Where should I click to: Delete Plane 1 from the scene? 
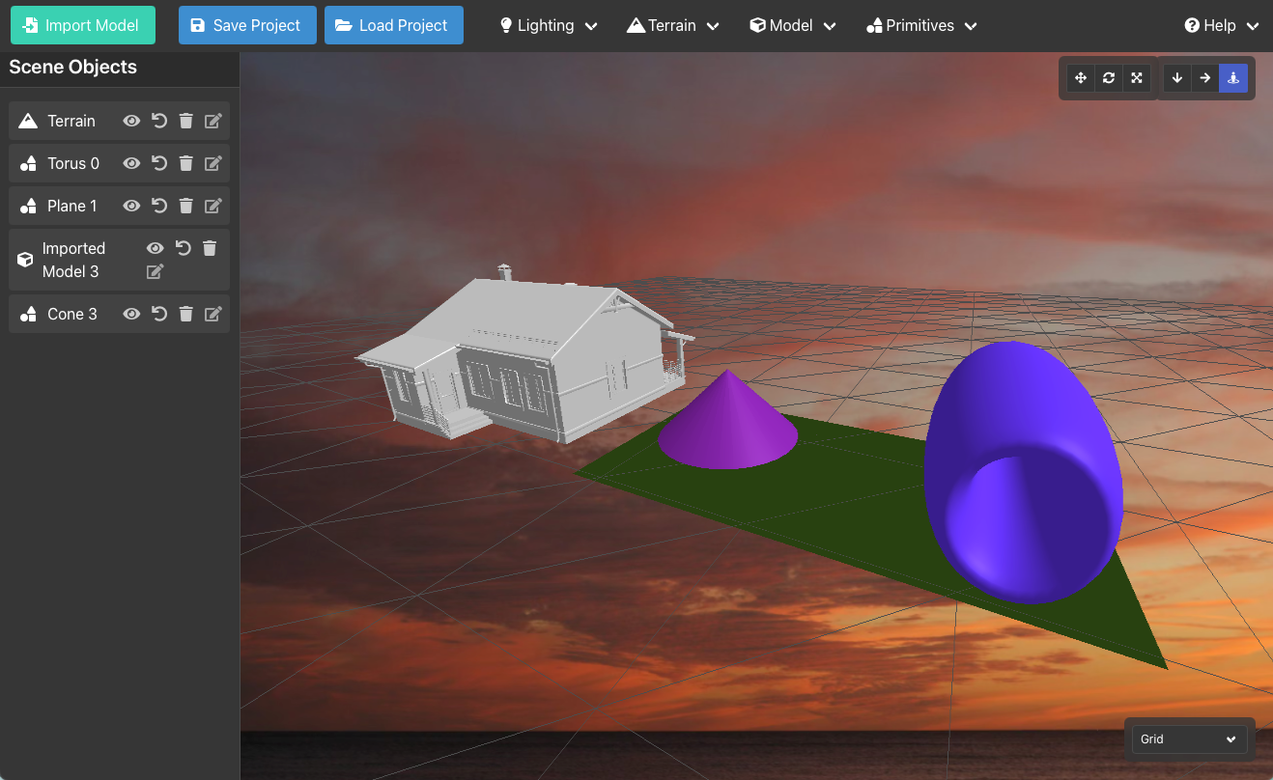tap(186, 206)
